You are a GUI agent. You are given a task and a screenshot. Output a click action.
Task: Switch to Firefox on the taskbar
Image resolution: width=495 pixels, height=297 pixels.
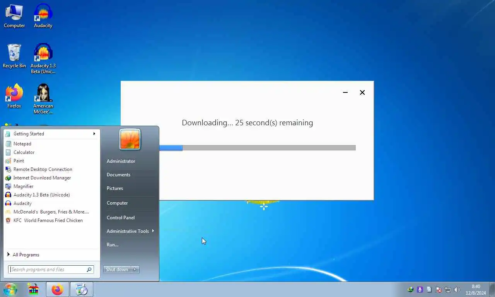[x=58, y=289]
